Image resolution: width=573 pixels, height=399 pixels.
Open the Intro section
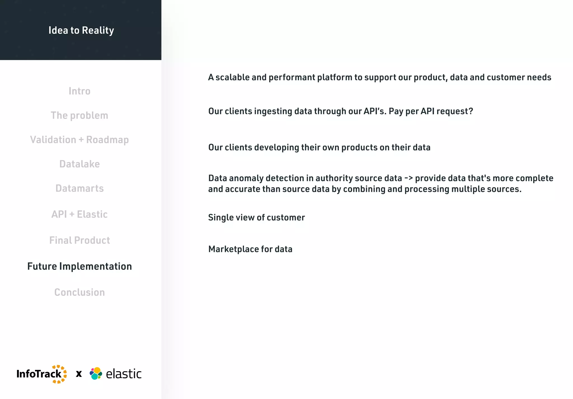coord(79,91)
